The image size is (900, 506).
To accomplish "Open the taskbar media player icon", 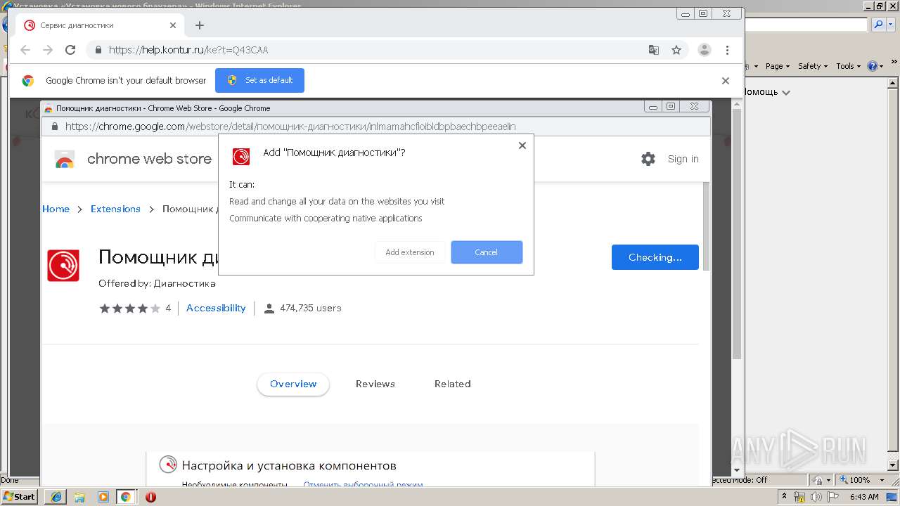I will click(x=103, y=497).
